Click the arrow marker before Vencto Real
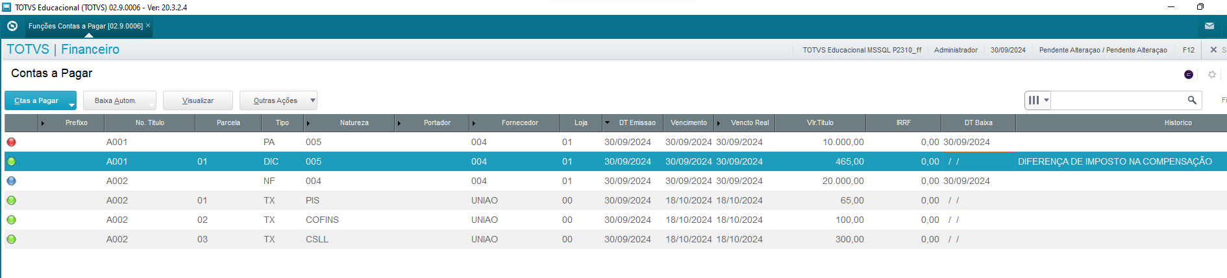 719,123
